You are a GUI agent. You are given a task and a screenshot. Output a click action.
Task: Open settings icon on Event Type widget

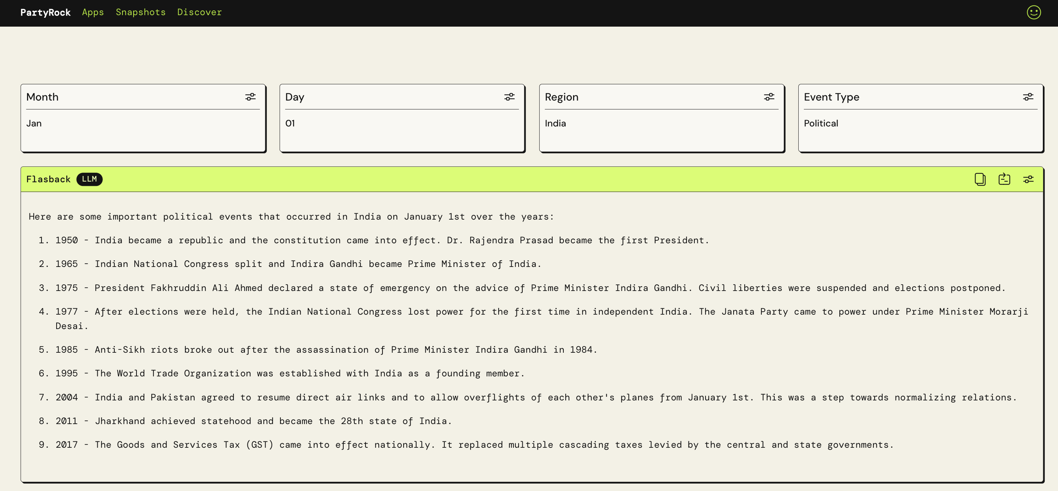[x=1028, y=97]
